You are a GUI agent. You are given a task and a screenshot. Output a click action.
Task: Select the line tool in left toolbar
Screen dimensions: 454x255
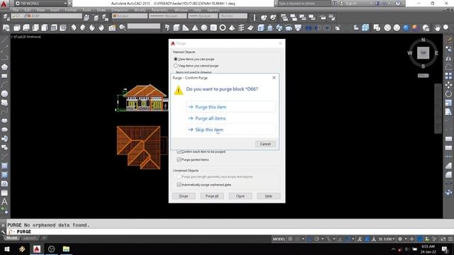click(x=5, y=40)
